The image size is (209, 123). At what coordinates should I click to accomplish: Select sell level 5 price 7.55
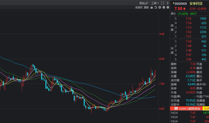(188, 18)
